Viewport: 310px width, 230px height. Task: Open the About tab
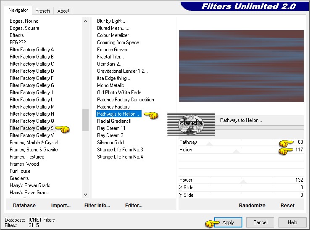click(x=63, y=11)
